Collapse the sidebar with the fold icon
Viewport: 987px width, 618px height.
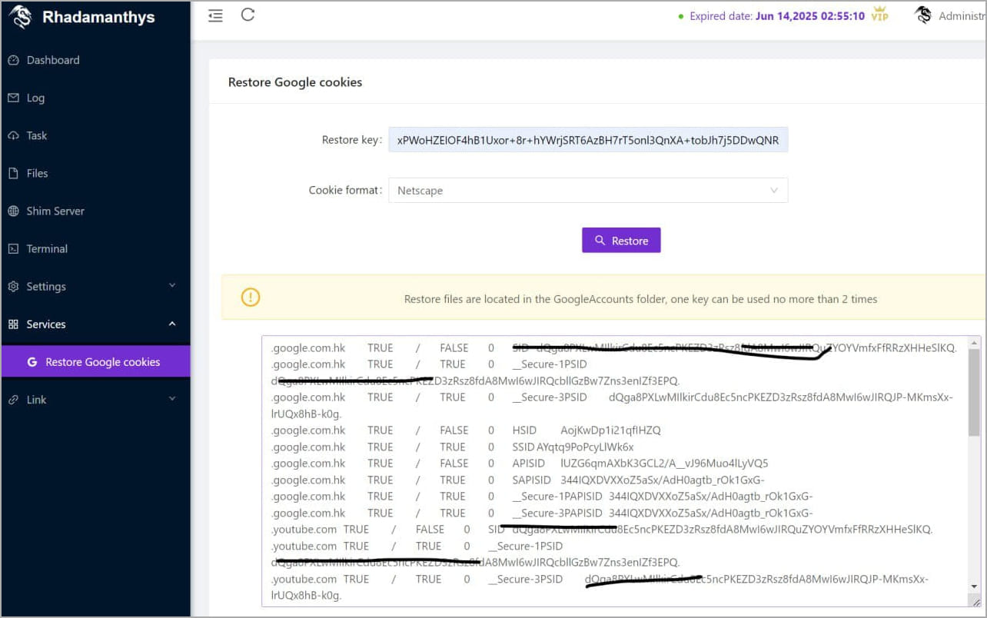click(x=215, y=15)
